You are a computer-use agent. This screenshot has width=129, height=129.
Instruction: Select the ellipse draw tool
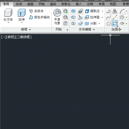point(122,23)
